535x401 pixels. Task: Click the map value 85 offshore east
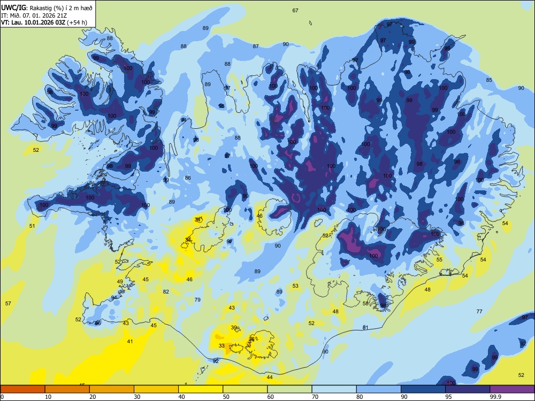coord(489,80)
